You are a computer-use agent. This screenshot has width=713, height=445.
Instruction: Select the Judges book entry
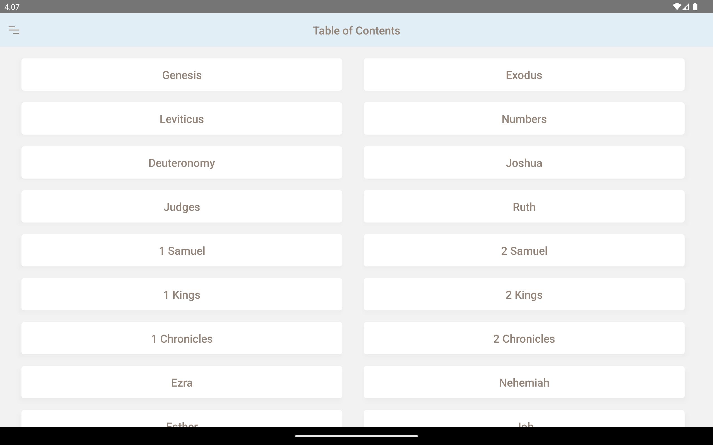[182, 207]
